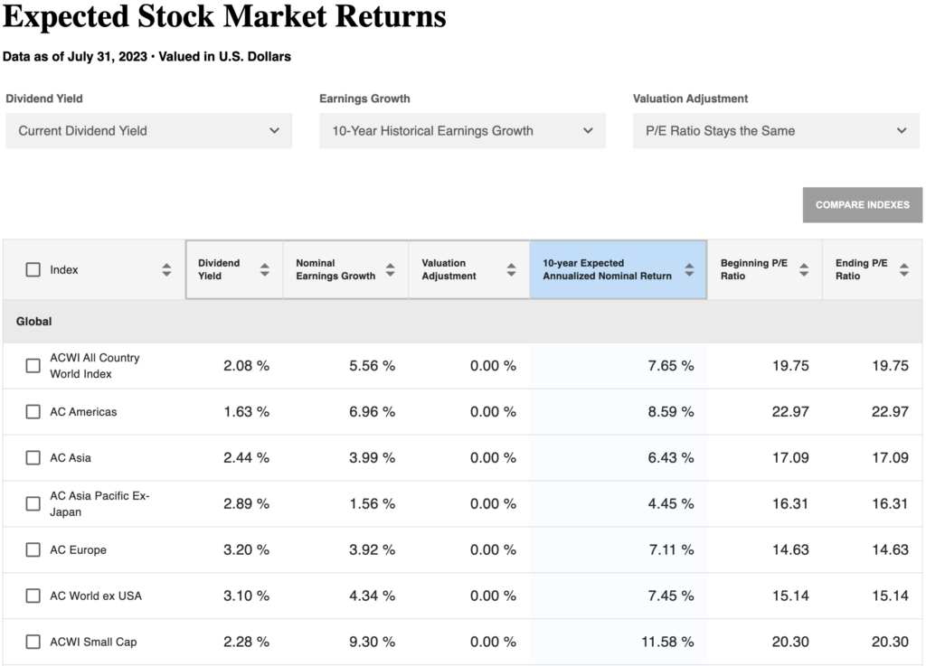Sort by Beginning P/E Ratio arrows
The height and width of the screenshot is (666, 926).
pos(804,269)
